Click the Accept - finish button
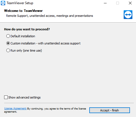Viewport: 136px width, 117px height. 110,110
